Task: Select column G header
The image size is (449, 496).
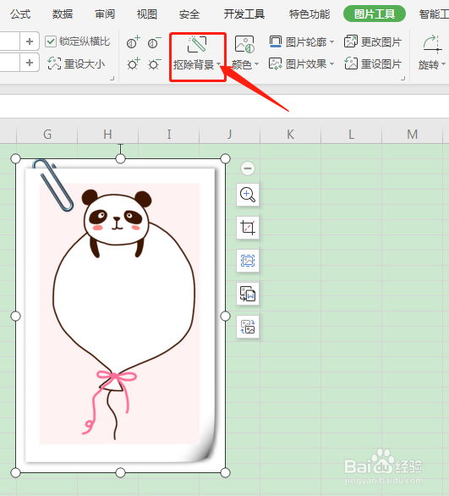Action: (x=47, y=135)
